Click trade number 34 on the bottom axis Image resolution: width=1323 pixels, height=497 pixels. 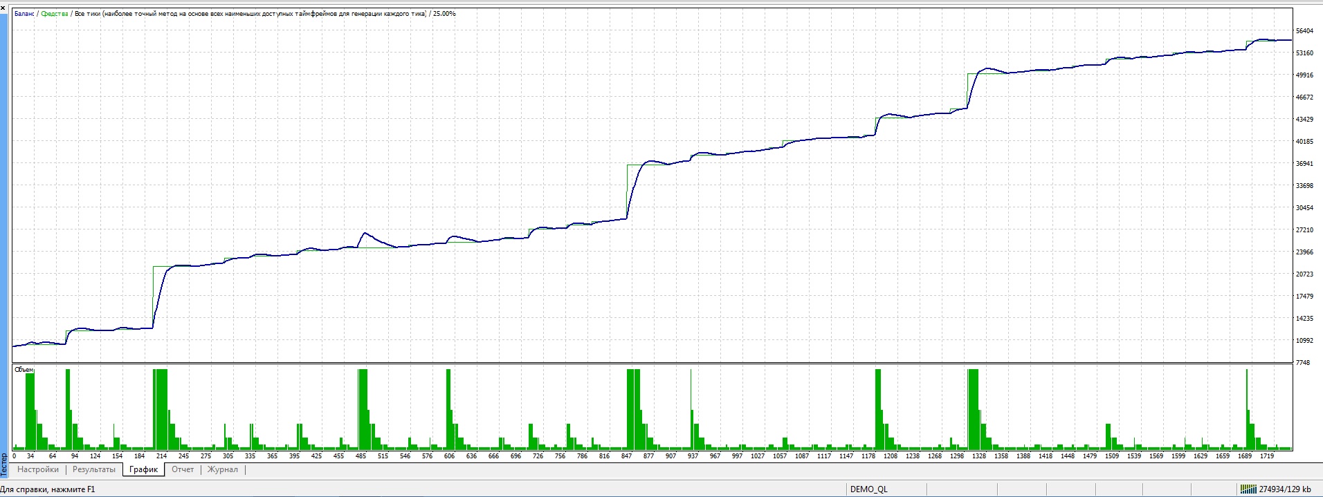(x=30, y=456)
